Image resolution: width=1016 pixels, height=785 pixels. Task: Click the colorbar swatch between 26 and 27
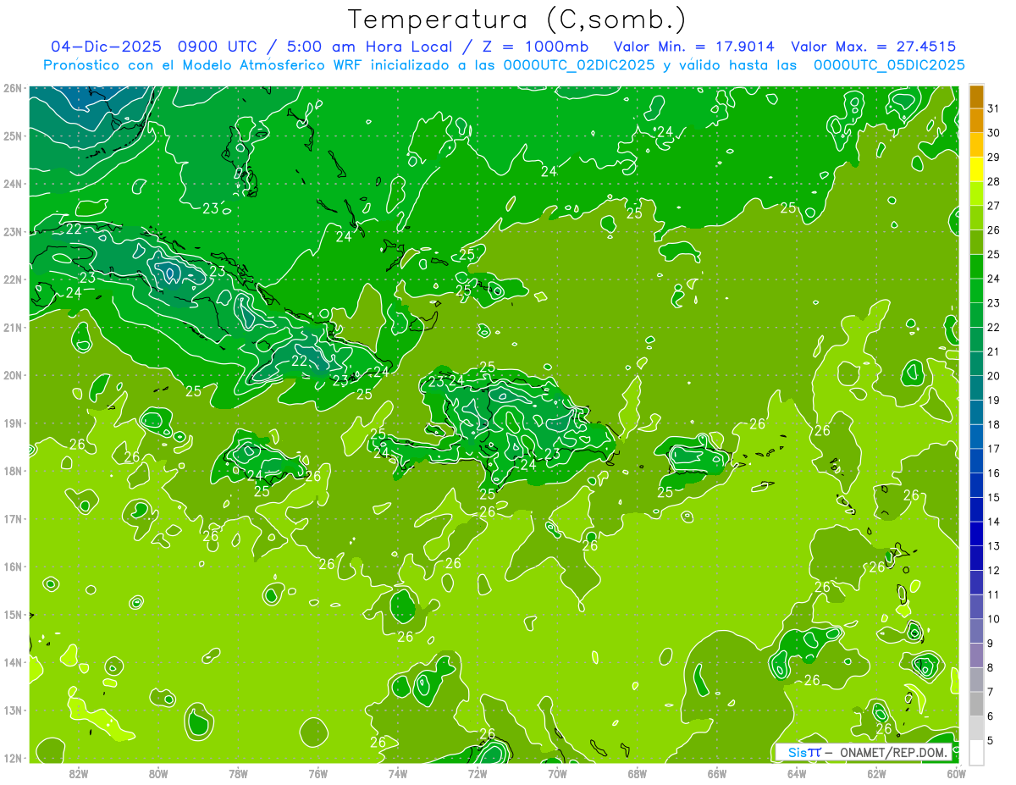(976, 218)
